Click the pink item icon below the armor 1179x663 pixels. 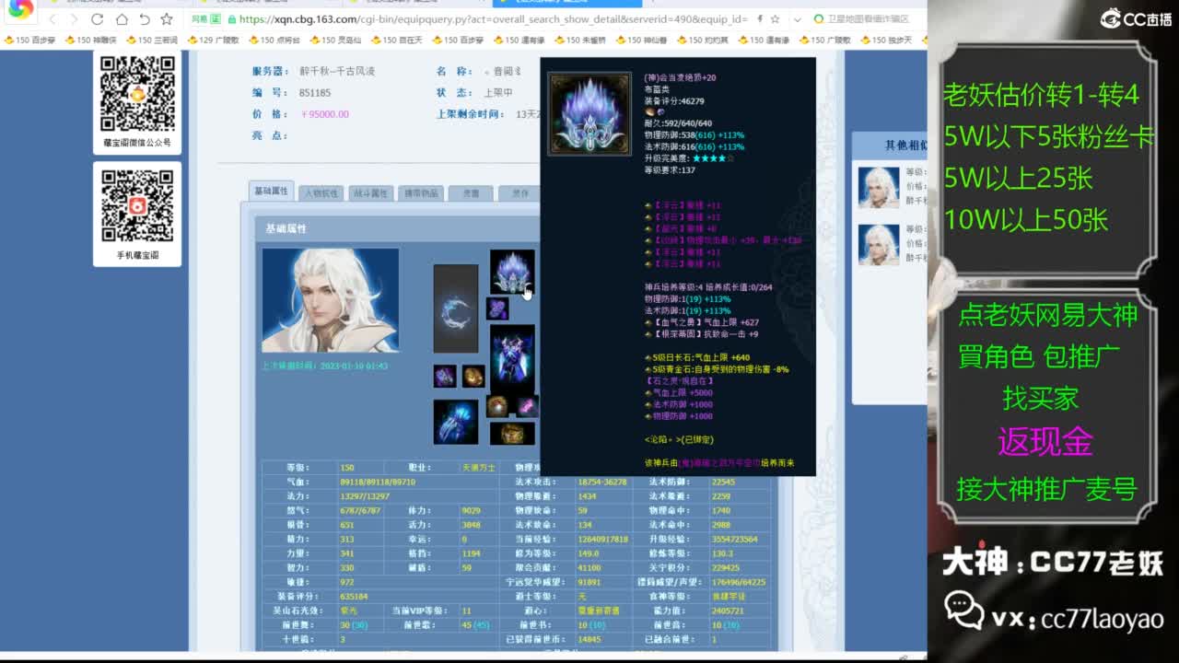tap(527, 406)
